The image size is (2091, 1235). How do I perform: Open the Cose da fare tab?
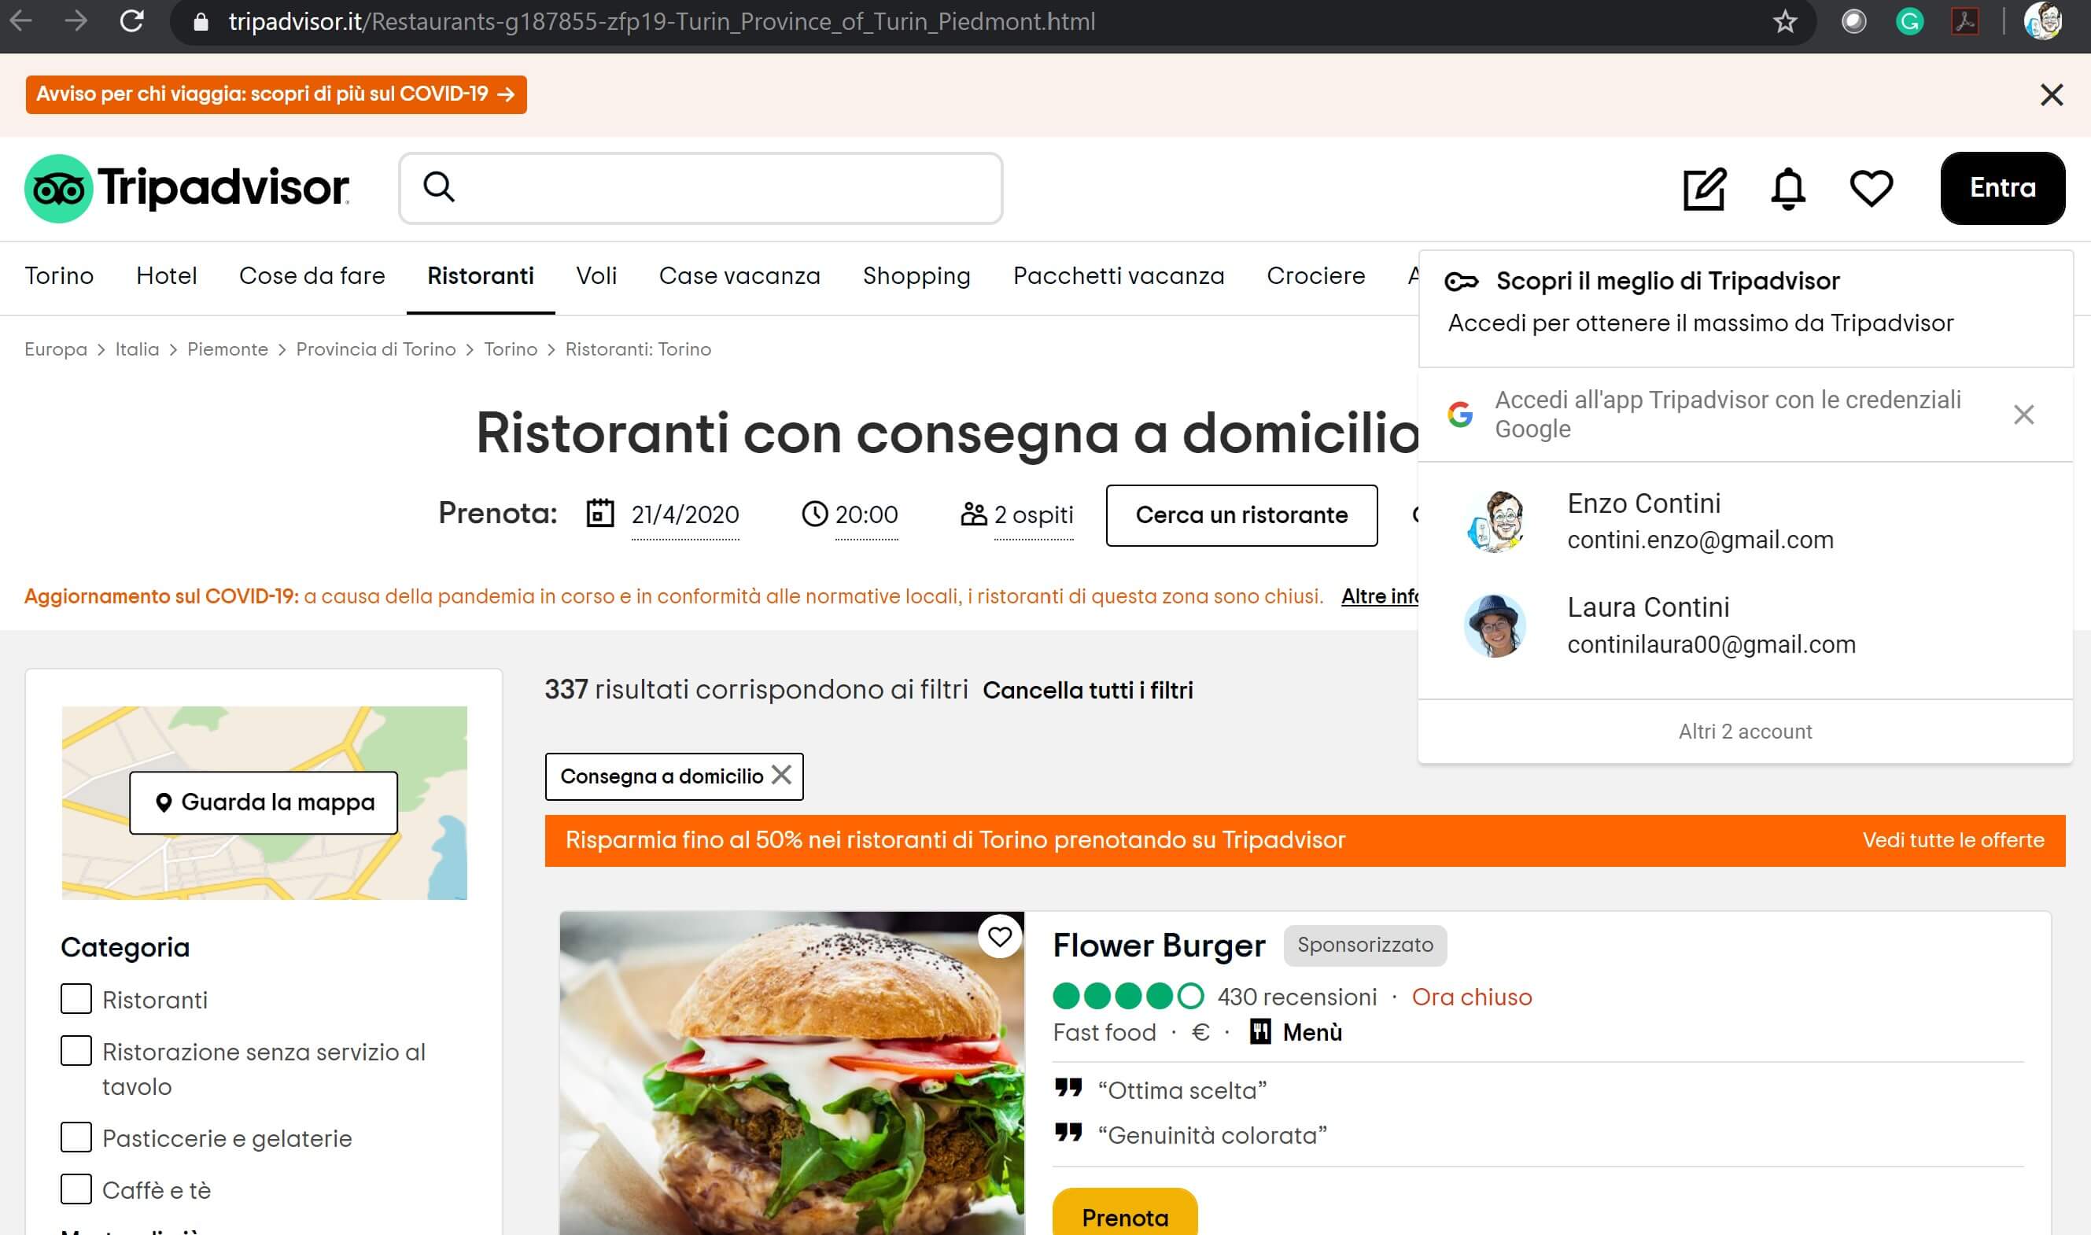tap(312, 276)
